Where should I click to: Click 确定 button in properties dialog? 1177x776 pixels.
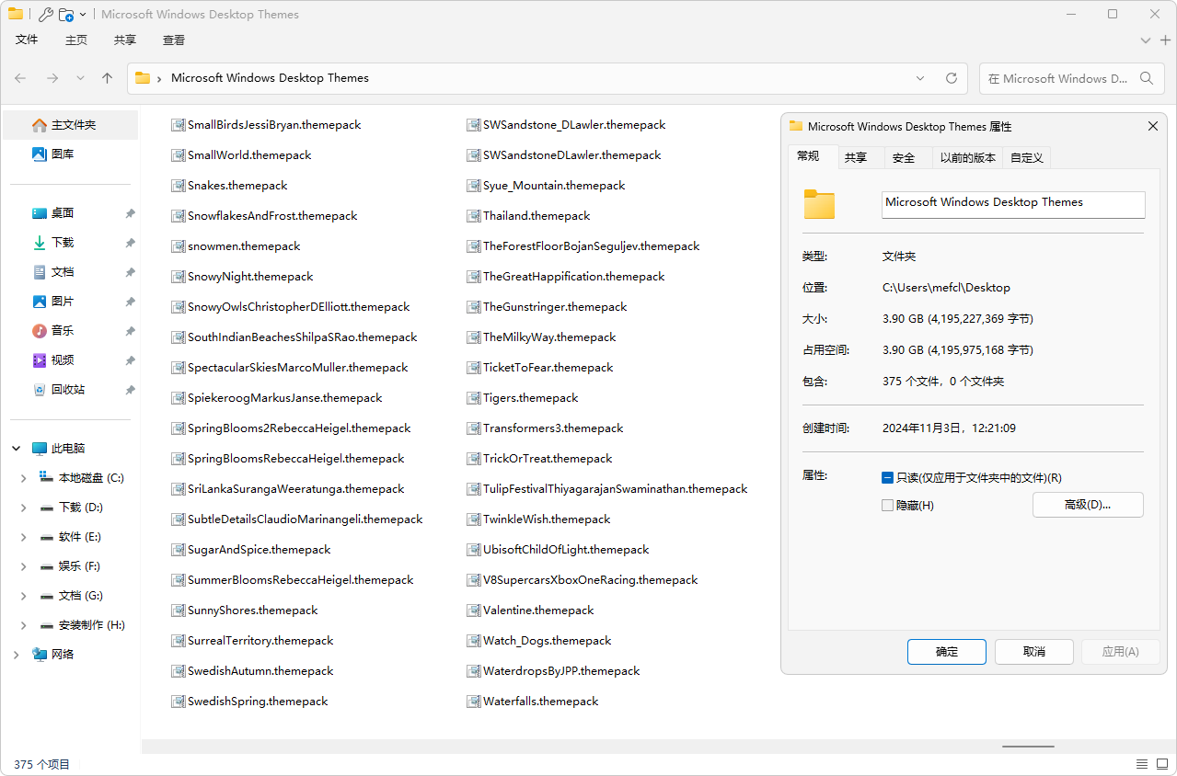coord(947,651)
